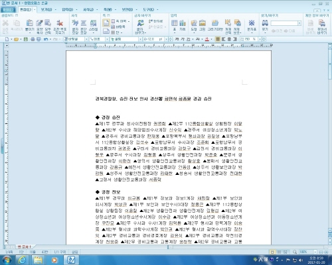Open the Format (서식) menu tab

(88, 9)
